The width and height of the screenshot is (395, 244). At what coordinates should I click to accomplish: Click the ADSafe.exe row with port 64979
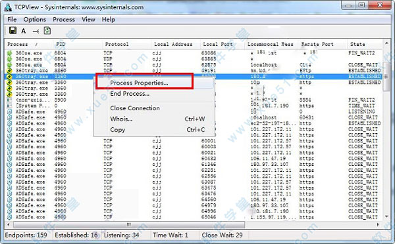[194, 205]
